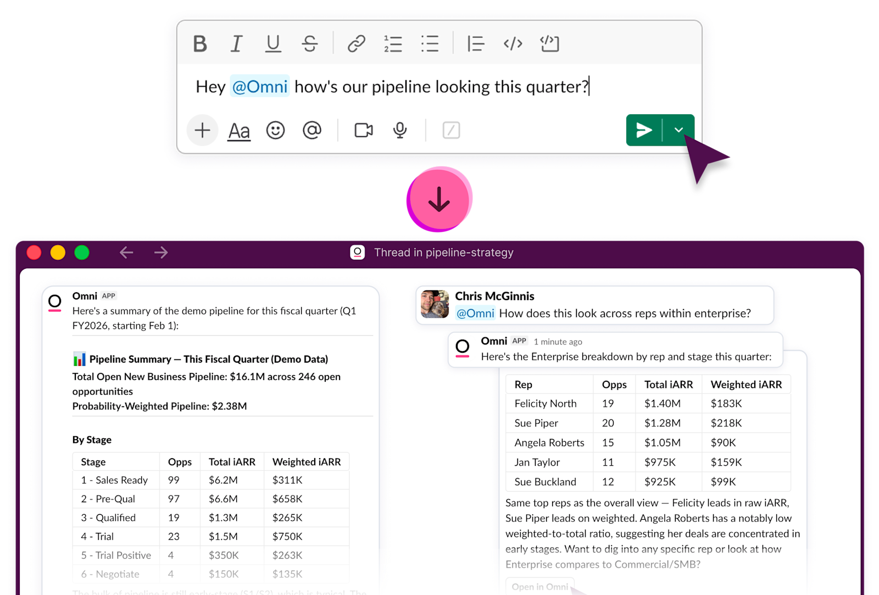Click the '2 - Pre-Qual' stage row
This screenshot has width=879, height=595.
tap(211, 499)
